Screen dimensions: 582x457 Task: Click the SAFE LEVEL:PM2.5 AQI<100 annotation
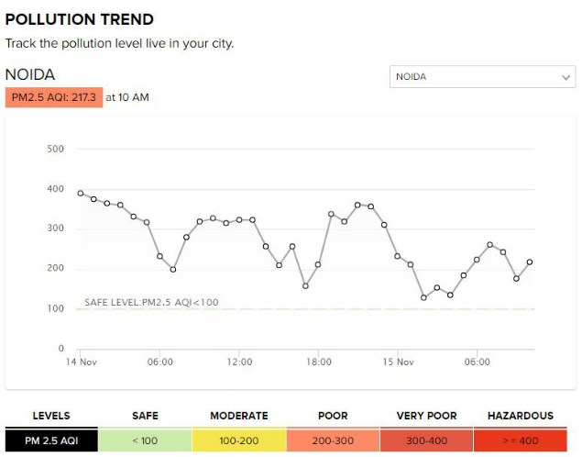click(151, 303)
